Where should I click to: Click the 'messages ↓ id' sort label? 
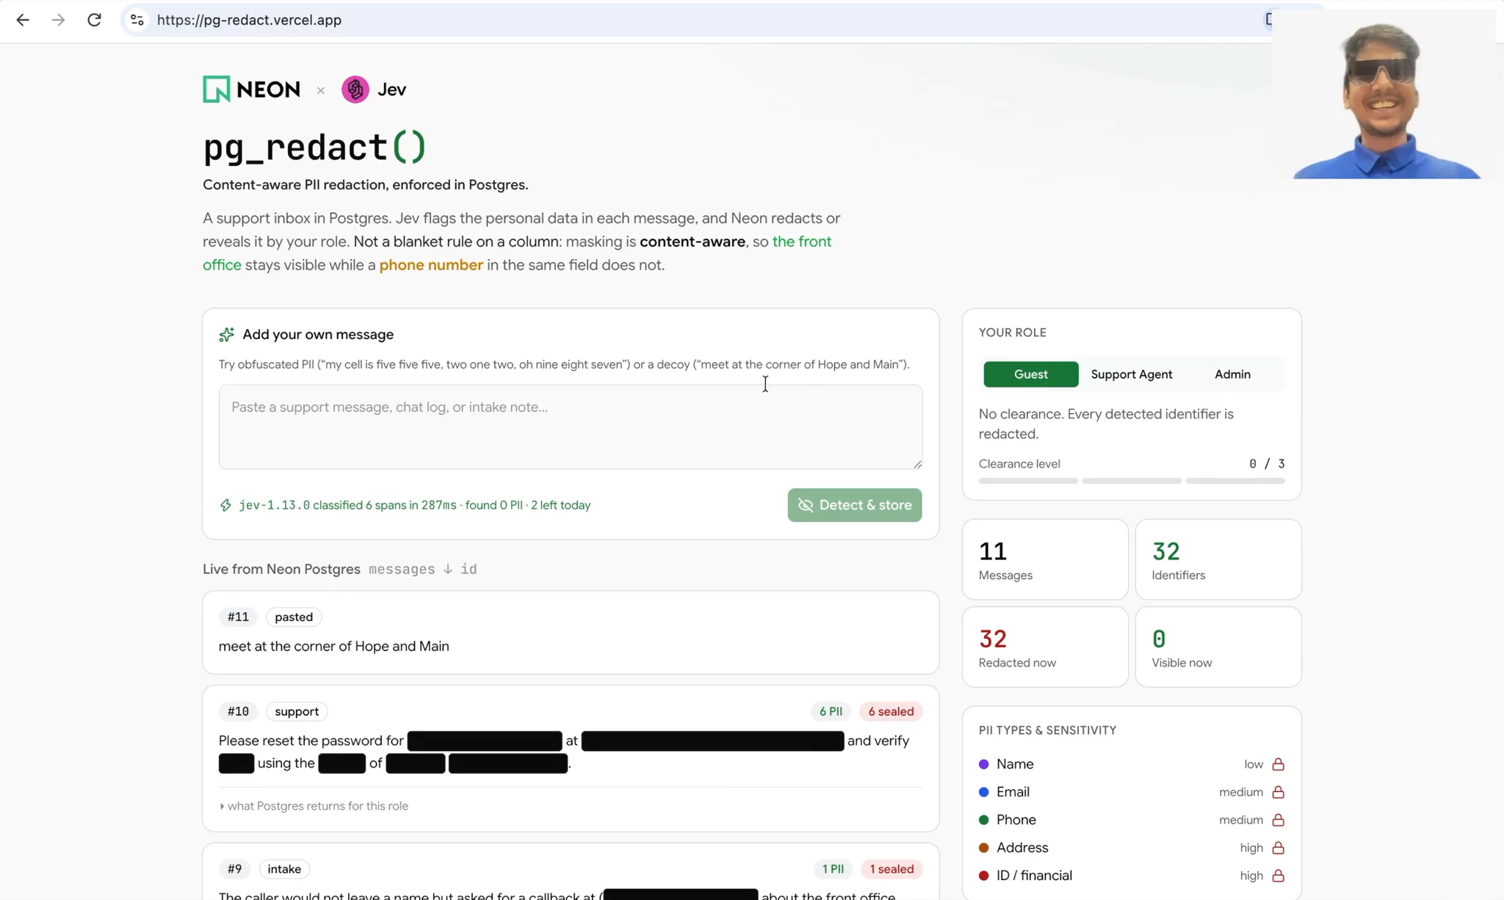(423, 570)
